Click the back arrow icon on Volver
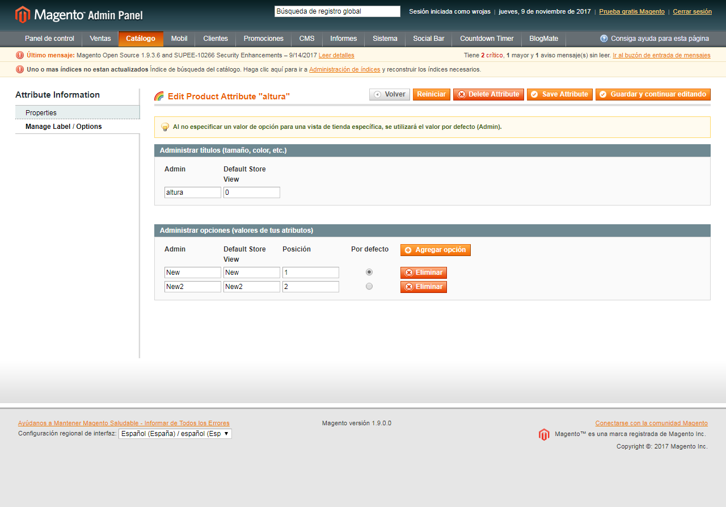The height and width of the screenshot is (507, 726). pos(377,94)
